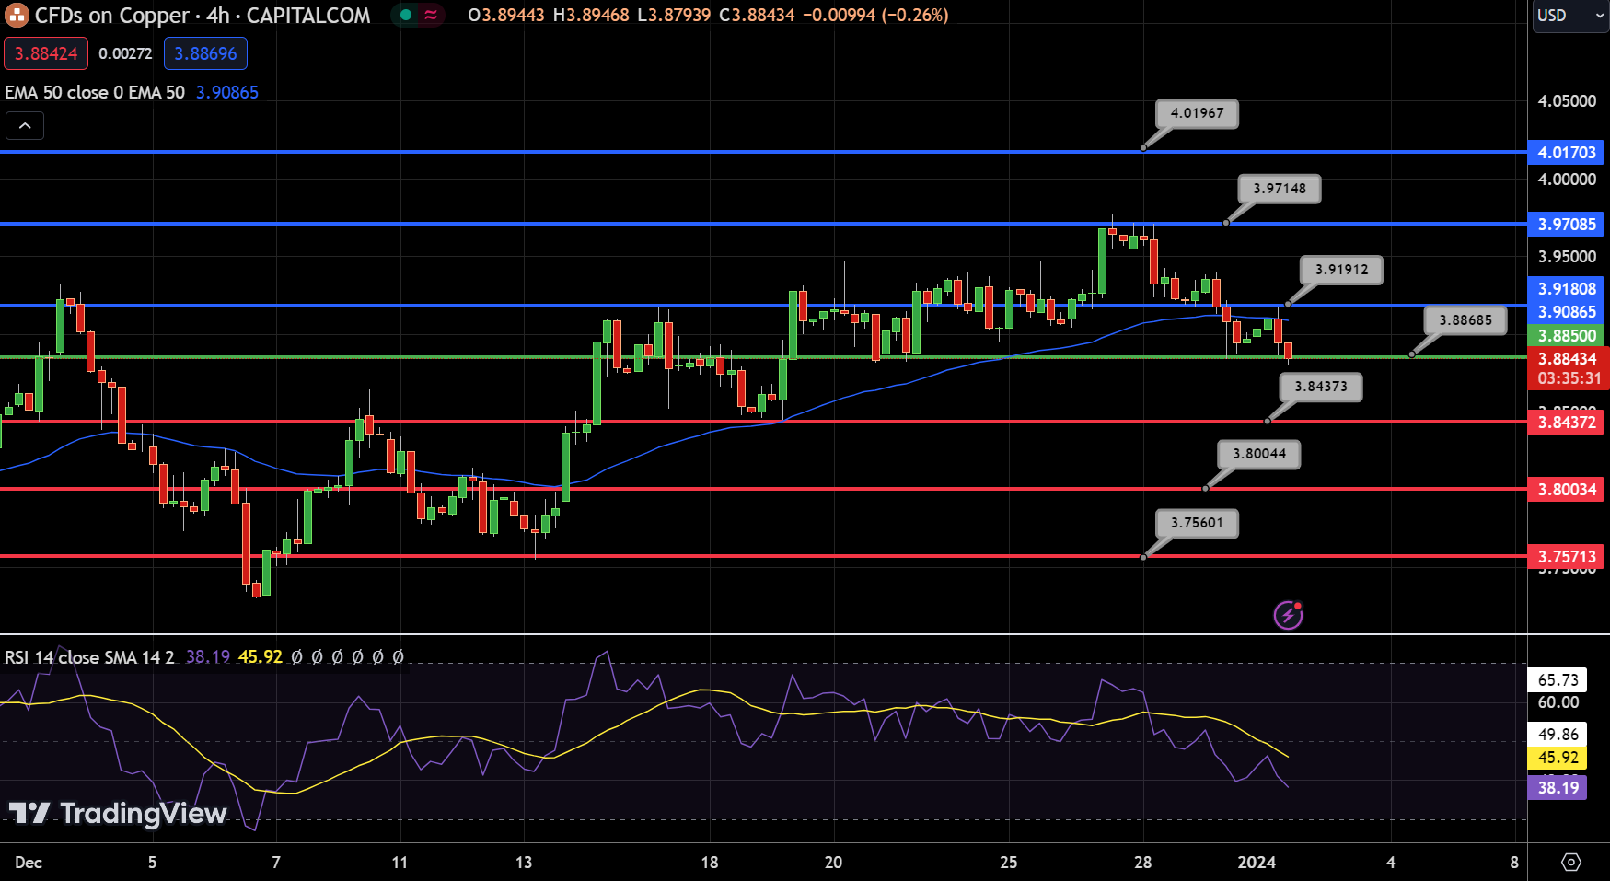Image resolution: width=1610 pixels, height=881 pixels.
Task: Click the yellow 45.92 RSI axis label
Action: pos(1558,758)
